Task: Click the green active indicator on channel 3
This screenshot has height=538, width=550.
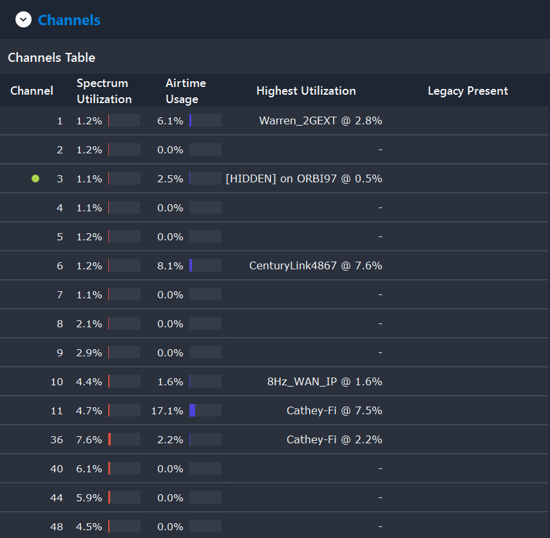Action: pyautogui.click(x=35, y=178)
